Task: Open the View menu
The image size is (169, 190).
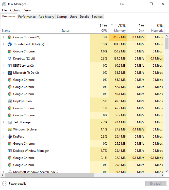Action: click(x=27, y=10)
